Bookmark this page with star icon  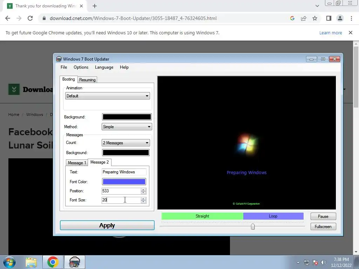coord(315,18)
